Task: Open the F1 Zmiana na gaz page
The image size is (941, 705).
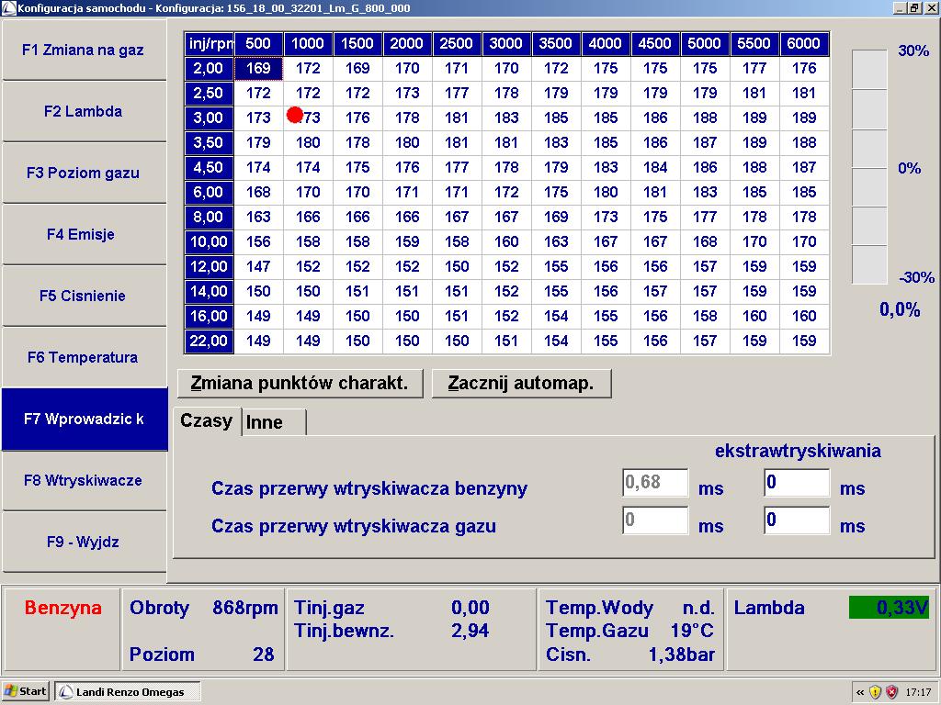Action: (x=84, y=50)
